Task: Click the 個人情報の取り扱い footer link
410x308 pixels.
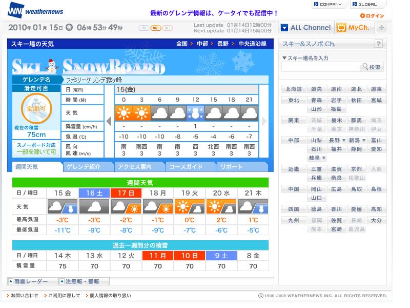Action: click(110, 296)
